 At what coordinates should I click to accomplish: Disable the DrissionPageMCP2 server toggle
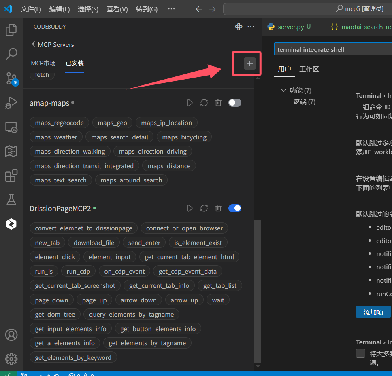[235, 208]
